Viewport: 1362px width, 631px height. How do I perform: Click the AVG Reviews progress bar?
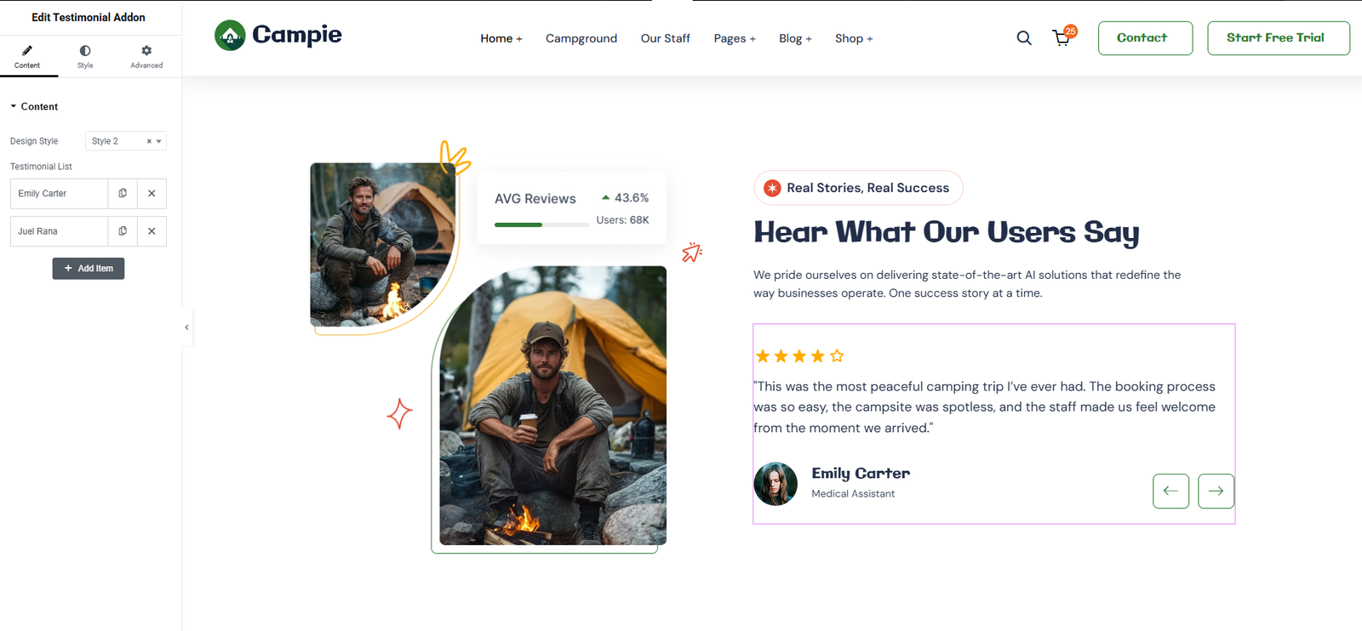tap(541, 225)
